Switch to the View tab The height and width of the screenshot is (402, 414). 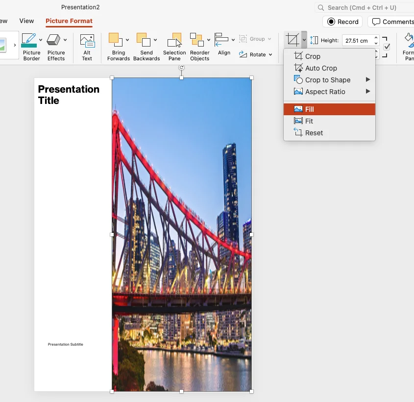coord(26,21)
